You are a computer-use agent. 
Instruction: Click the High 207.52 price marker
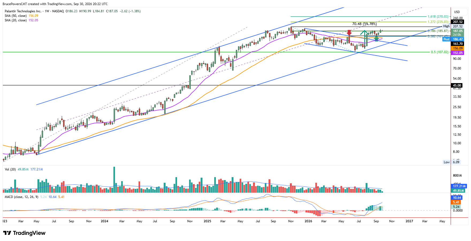(x=453, y=26)
